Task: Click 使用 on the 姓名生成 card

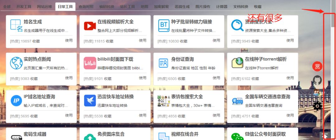Action: point(69,40)
